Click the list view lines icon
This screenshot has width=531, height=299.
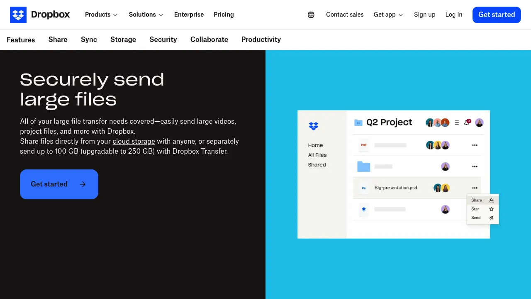[x=457, y=123]
